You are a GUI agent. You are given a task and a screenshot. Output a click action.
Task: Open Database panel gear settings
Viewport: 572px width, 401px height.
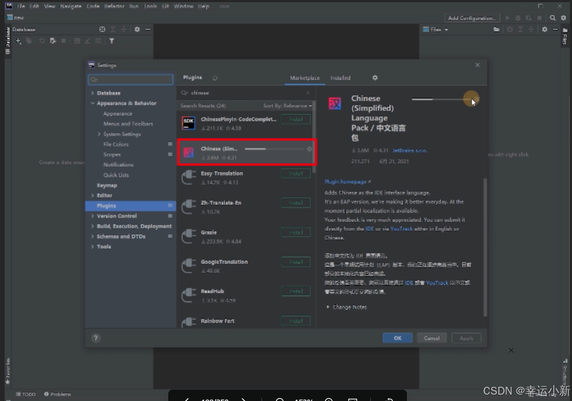pyautogui.click(x=137, y=29)
